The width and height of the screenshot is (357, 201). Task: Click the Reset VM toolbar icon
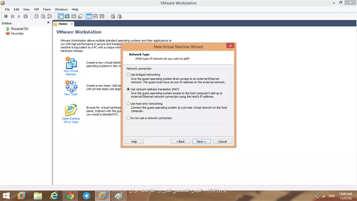point(26,16)
